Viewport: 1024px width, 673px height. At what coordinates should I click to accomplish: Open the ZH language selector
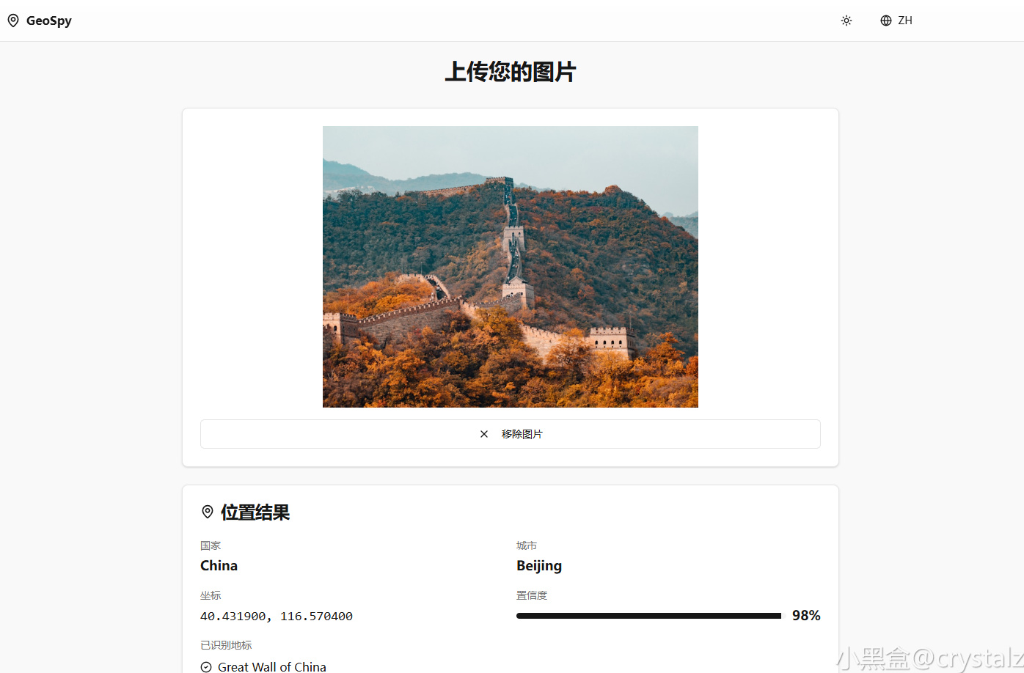(896, 21)
